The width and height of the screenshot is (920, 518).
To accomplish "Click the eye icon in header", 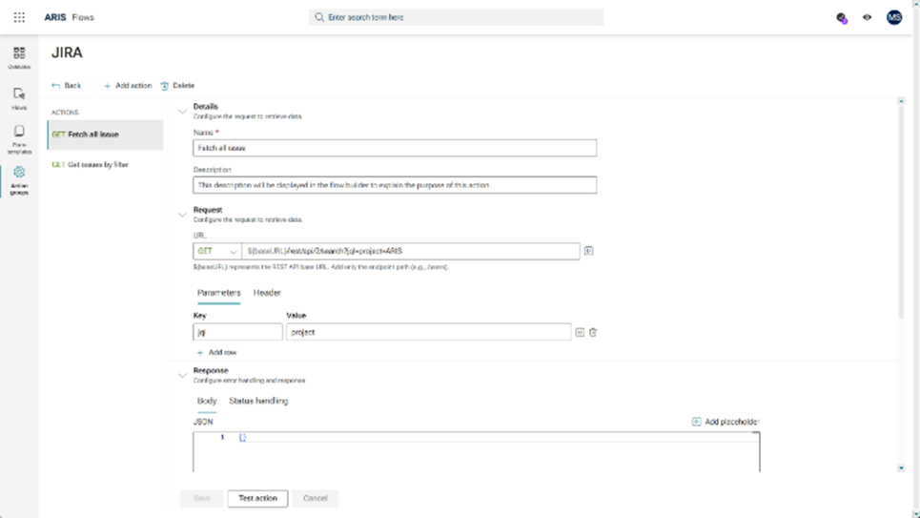I will coord(867,17).
